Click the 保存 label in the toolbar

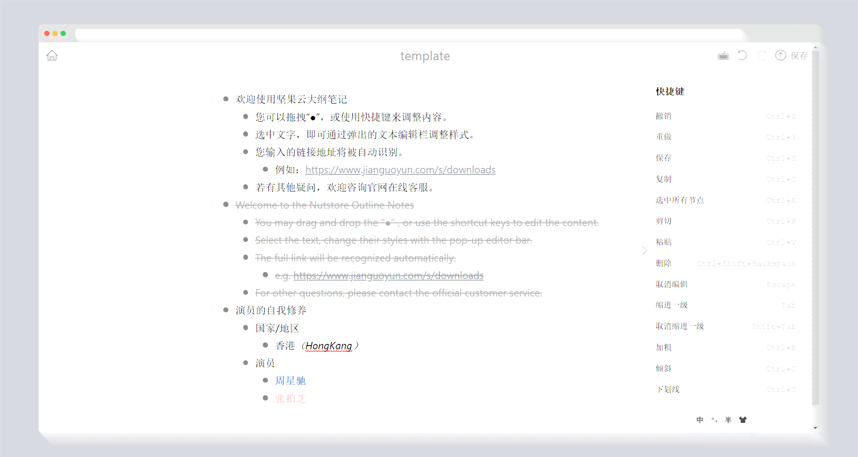[x=799, y=56]
